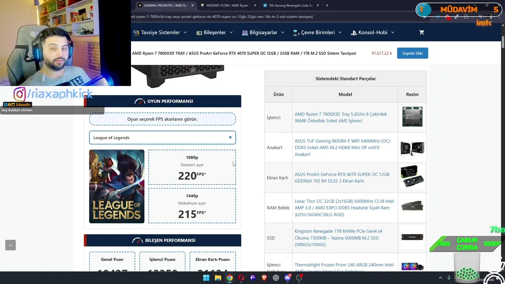The image size is (505, 284).
Task: Click the ASUS TUF motherboard image
Action: tap(412, 148)
